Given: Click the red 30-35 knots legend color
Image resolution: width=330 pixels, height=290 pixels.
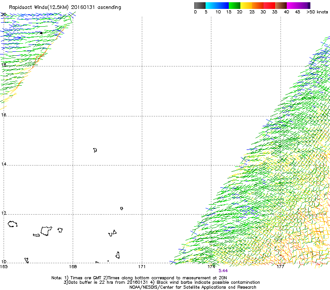Looking at the screenshot, I should click(x=269, y=5).
